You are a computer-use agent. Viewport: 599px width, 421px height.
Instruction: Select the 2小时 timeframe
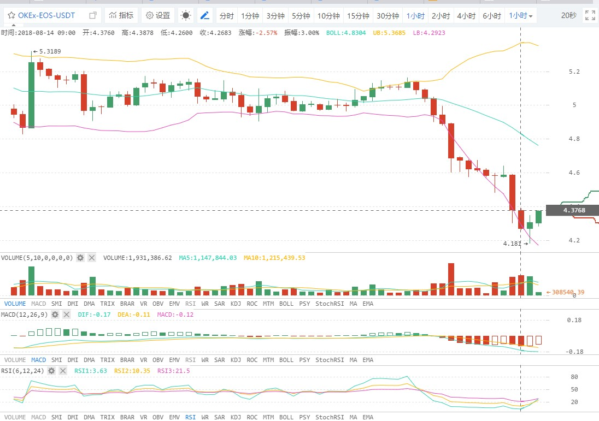pos(441,16)
